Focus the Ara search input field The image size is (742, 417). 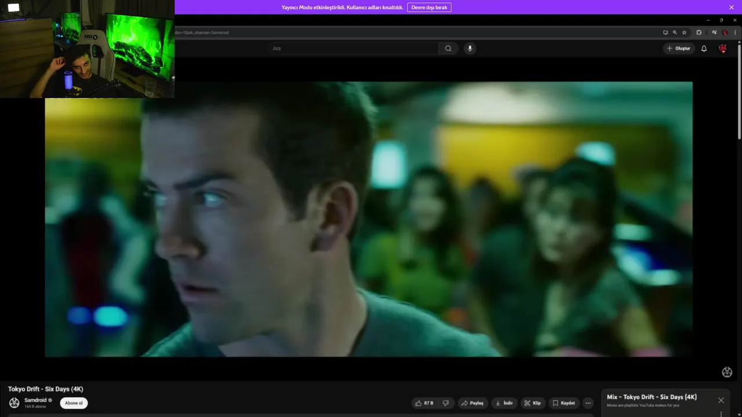click(x=355, y=49)
